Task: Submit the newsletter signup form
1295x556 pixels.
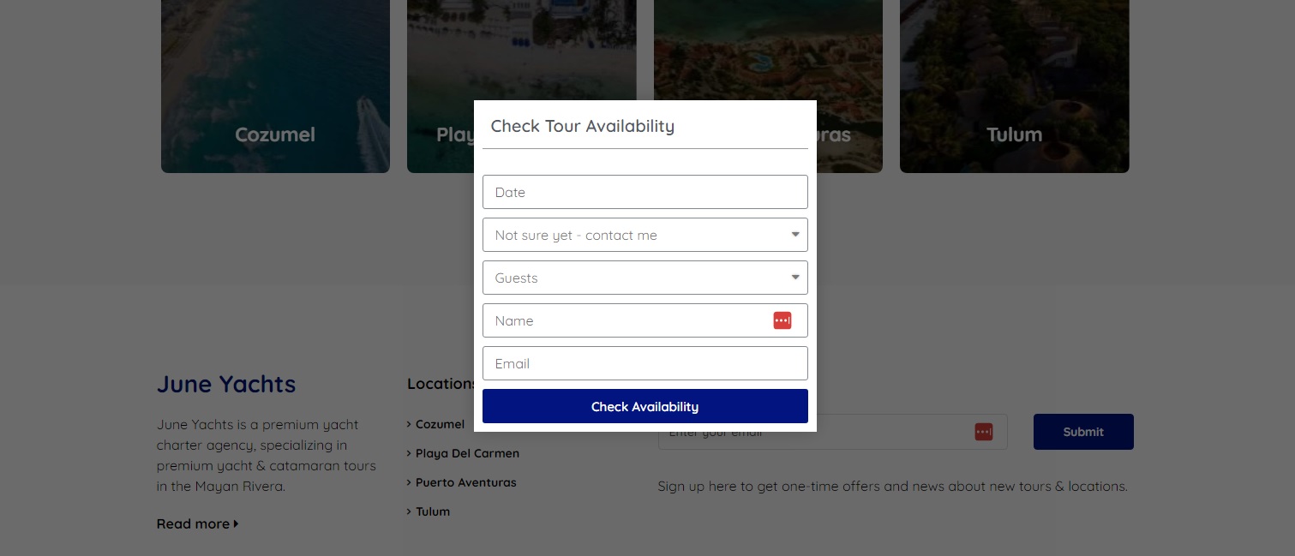Action: [1083, 432]
